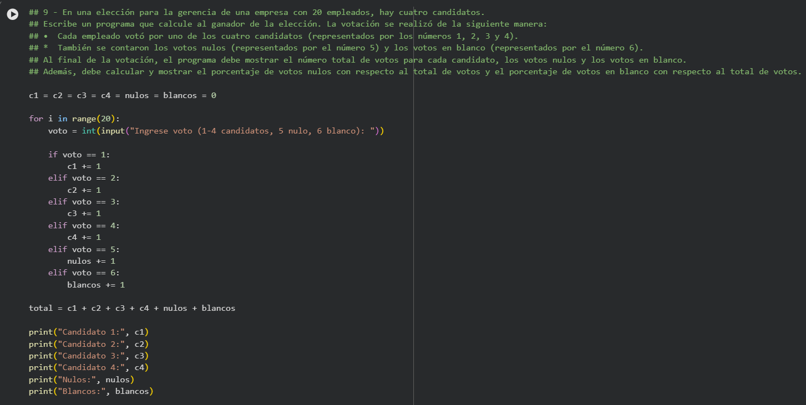The image size is (806, 405).
Task: Click the "blancos += 1" statement
Action: (96, 285)
